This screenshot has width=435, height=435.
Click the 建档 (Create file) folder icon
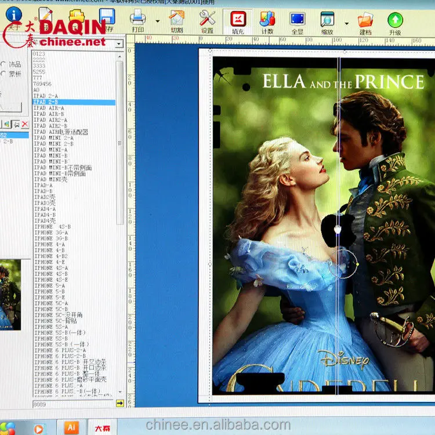click(365, 21)
